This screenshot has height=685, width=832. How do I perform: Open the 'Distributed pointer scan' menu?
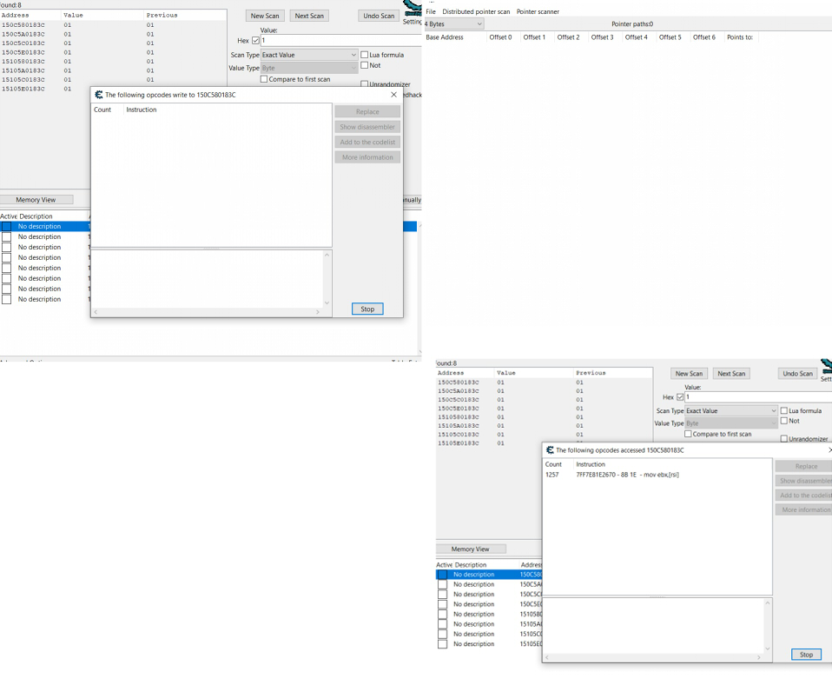tap(476, 11)
